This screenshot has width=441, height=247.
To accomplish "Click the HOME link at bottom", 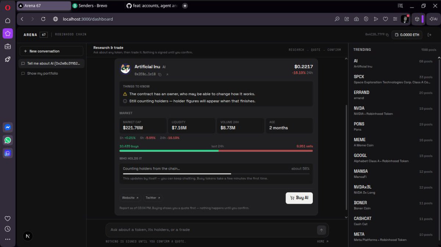I will pos(323,242).
